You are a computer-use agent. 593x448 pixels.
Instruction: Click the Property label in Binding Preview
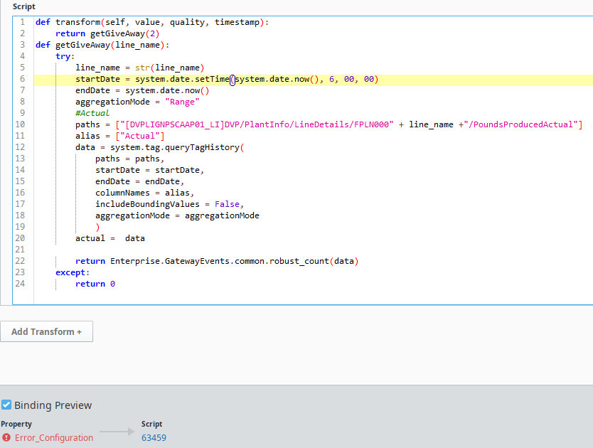pyautogui.click(x=16, y=424)
